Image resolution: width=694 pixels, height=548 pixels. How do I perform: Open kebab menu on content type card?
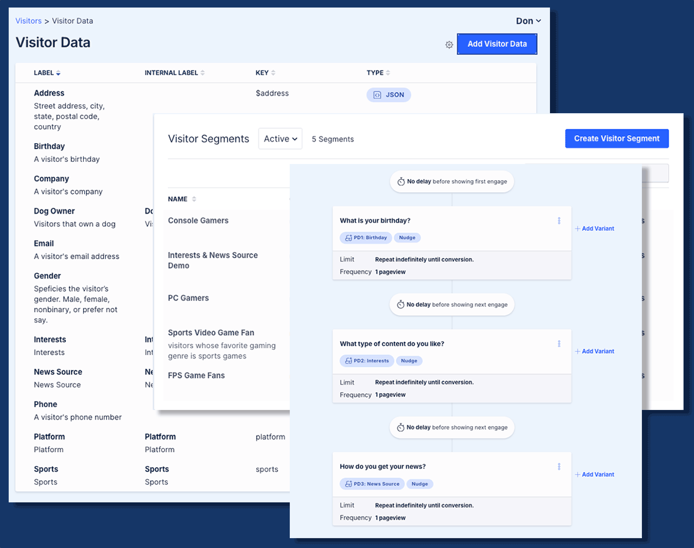(x=559, y=344)
